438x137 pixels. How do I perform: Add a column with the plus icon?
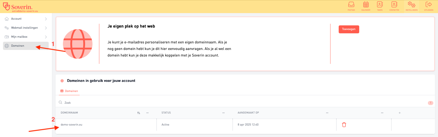click(x=399, y=113)
